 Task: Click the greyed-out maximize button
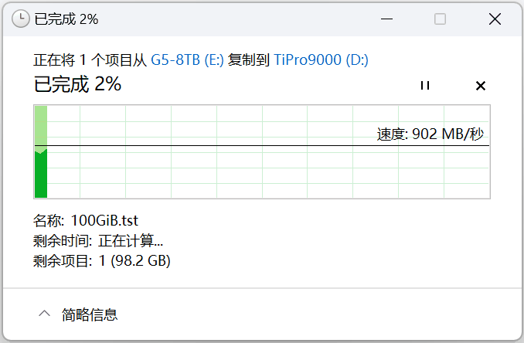click(x=440, y=19)
